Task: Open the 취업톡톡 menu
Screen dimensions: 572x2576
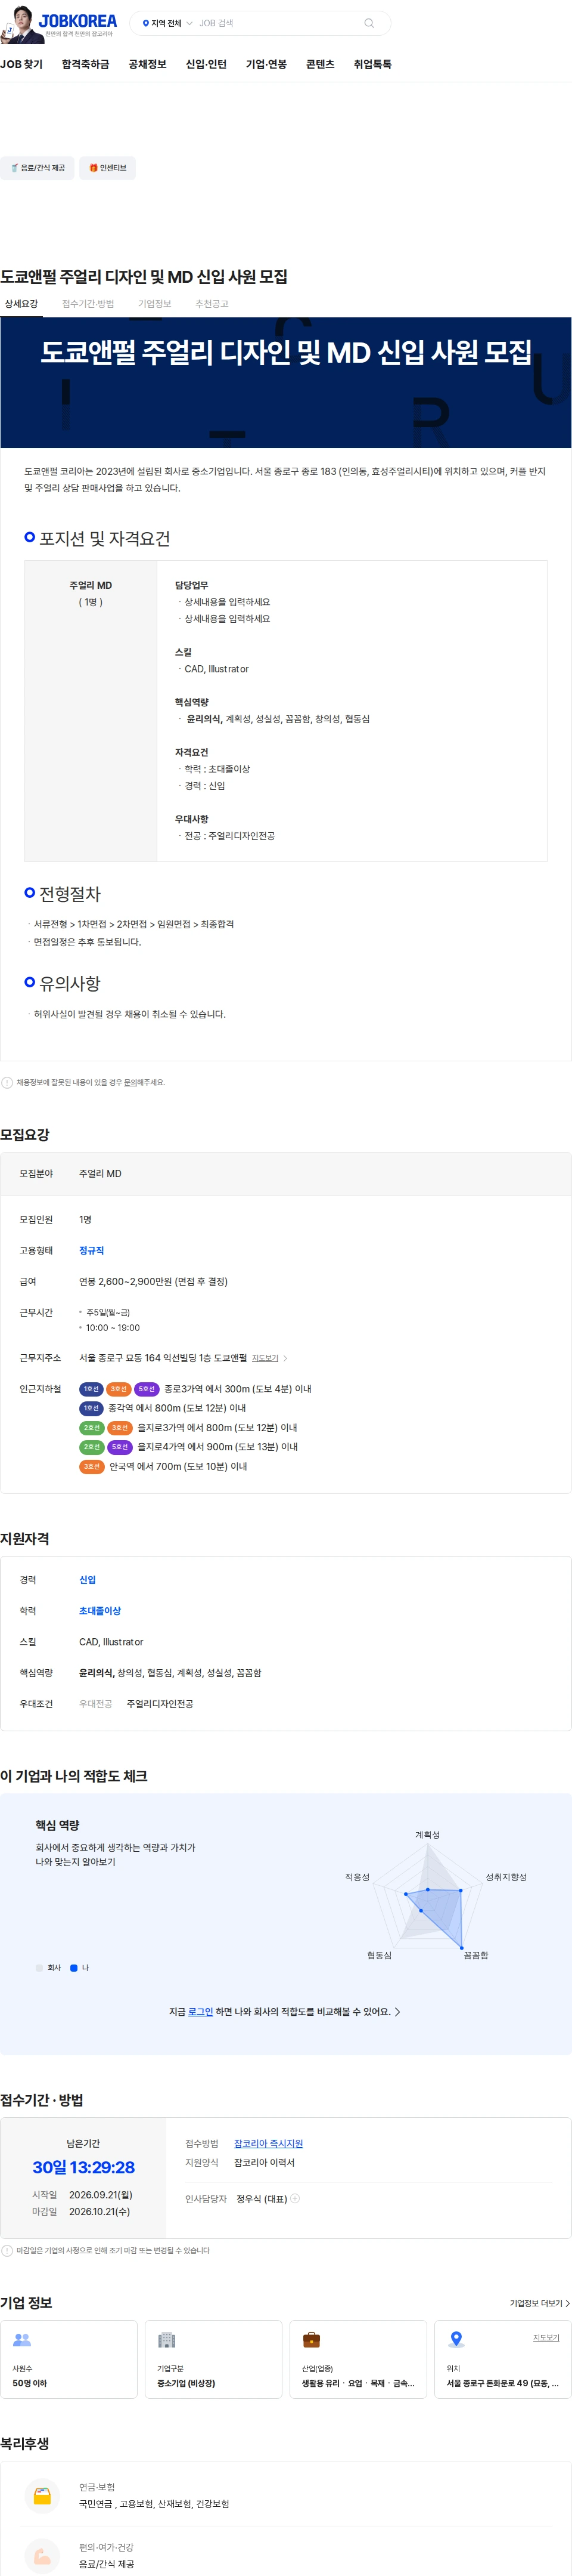Action: pyautogui.click(x=372, y=64)
